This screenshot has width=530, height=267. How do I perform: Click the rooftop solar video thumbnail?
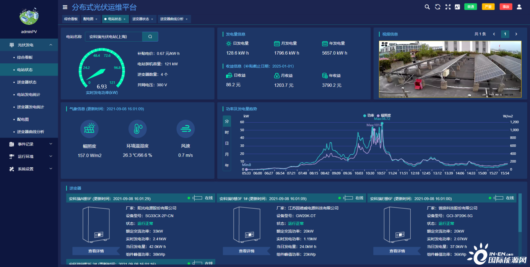point(450,69)
